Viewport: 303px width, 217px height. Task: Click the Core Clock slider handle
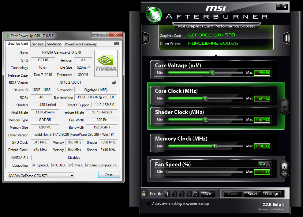click(x=205, y=98)
